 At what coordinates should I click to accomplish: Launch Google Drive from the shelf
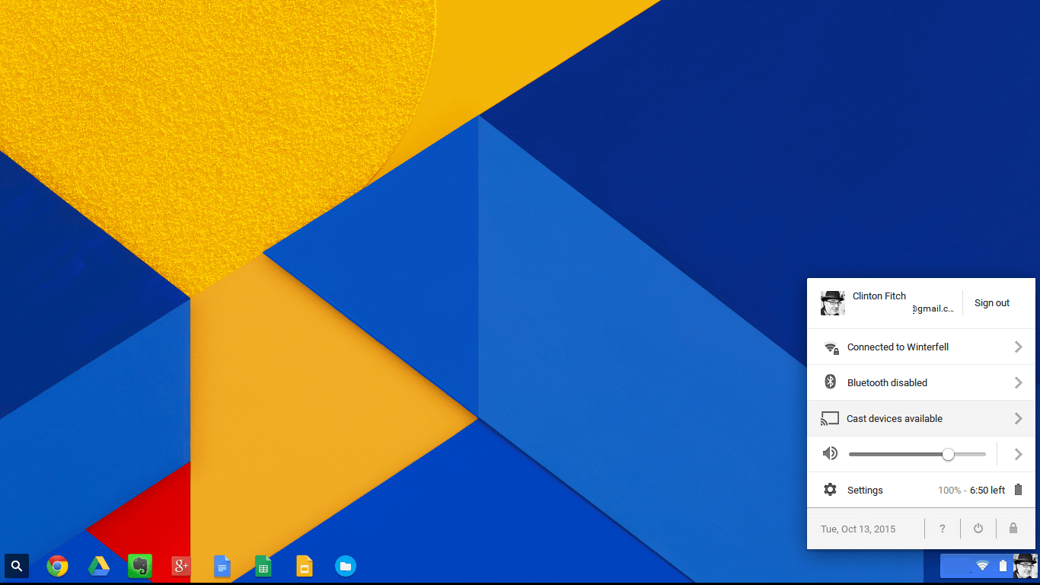[x=99, y=566]
